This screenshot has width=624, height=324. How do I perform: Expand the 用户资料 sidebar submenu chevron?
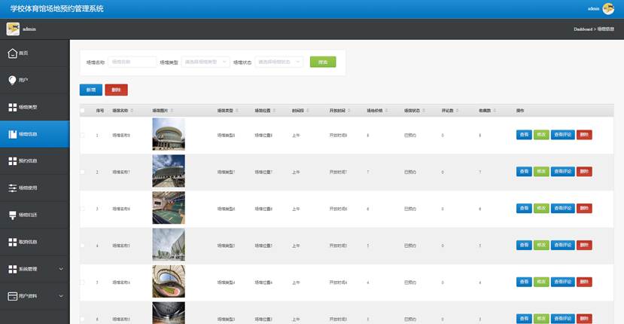coord(61,296)
